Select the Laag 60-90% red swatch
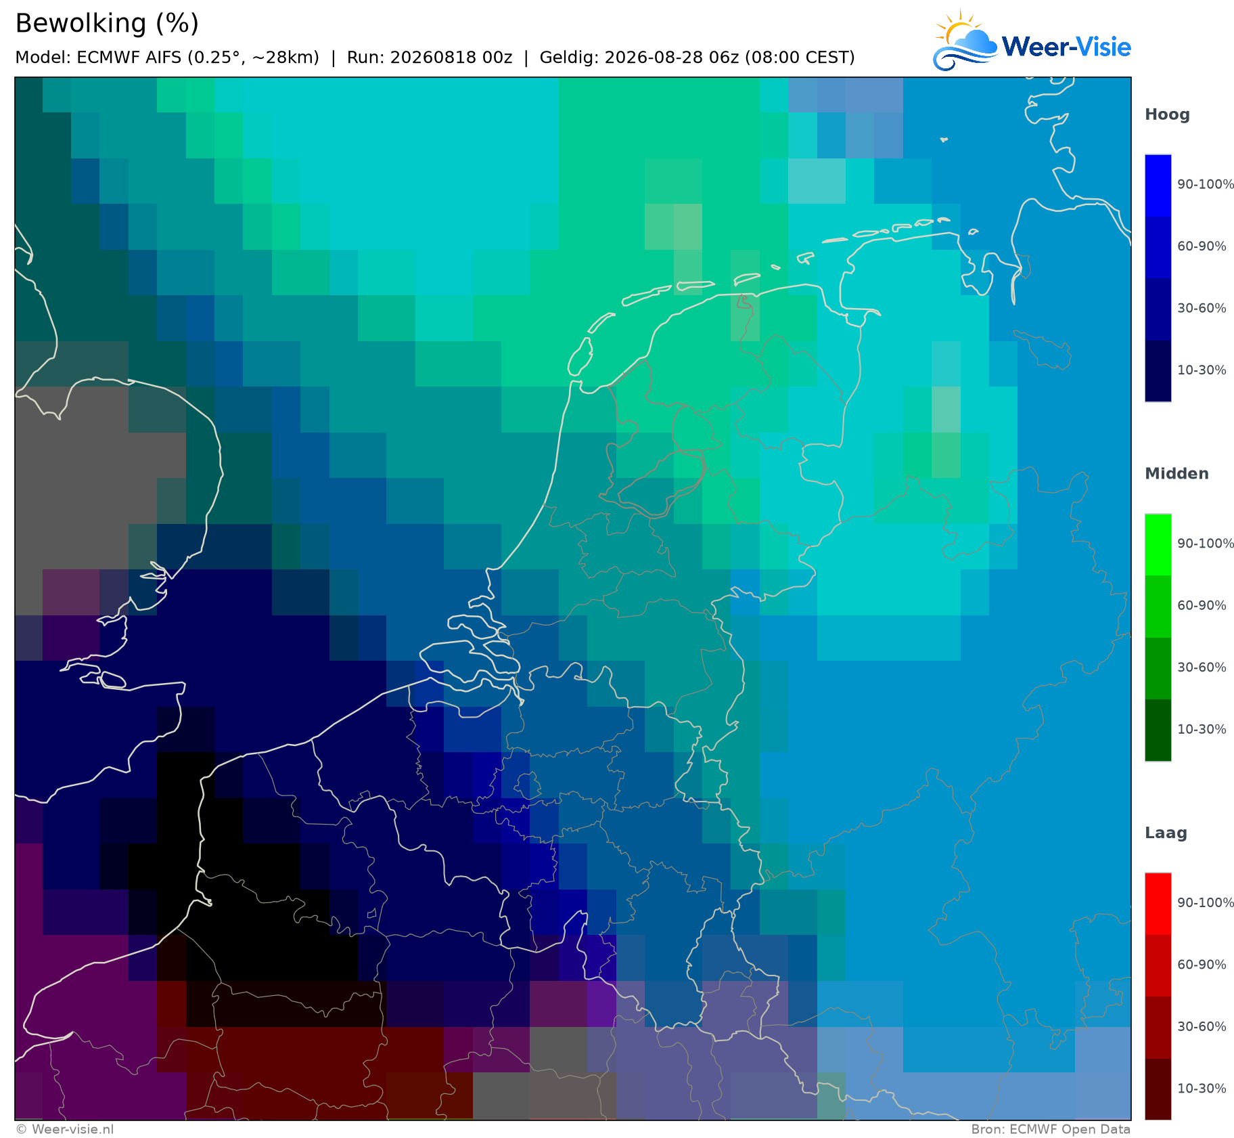Image resolution: width=1234 pixels, height=1138 pixels. [x=1158, y=966]
